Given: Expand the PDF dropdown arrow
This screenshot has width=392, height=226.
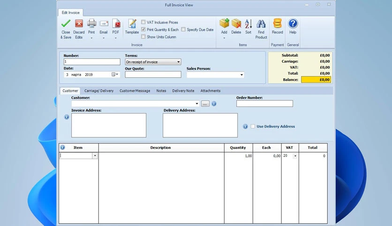Looking at the screenshot, I should pos(116,38).
